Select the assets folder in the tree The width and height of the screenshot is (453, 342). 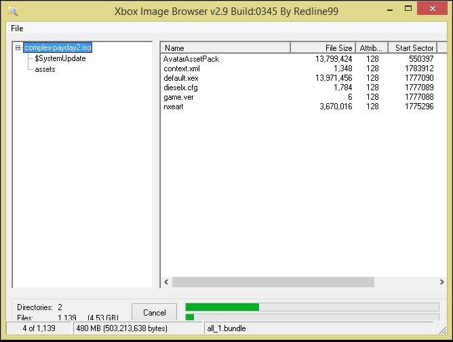45,69
